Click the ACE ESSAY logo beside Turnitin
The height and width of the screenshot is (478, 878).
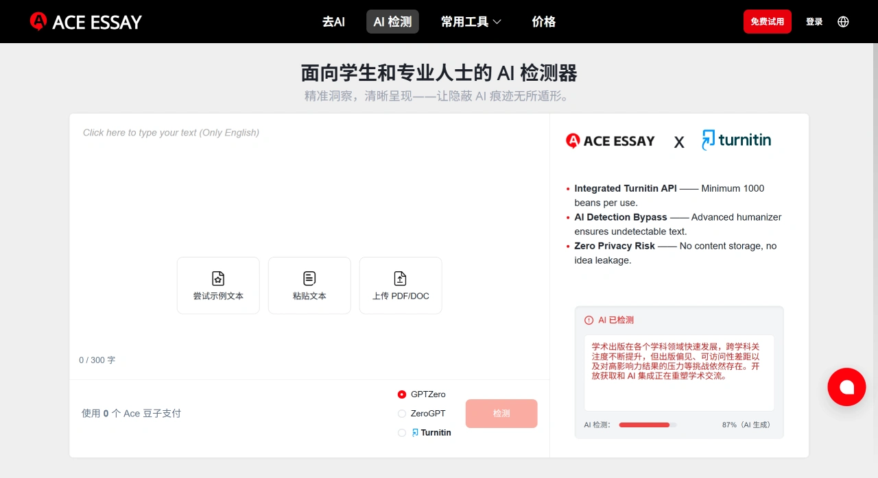pos(610,141)
